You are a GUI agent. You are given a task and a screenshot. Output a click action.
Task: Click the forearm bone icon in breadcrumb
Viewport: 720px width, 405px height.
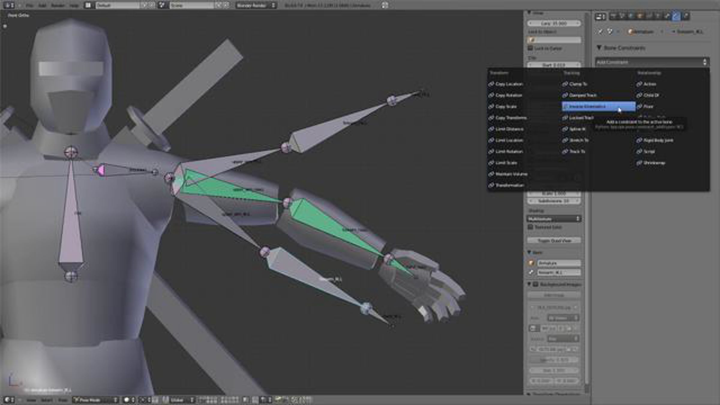673,31
